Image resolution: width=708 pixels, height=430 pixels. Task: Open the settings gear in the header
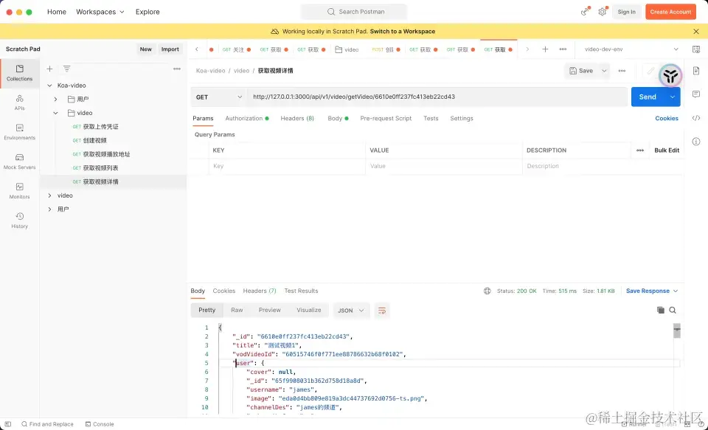603,12
